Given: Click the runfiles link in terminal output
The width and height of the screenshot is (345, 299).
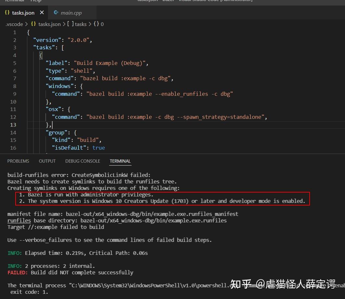Looking at the screenshot, I should click(x=19, y=220).
